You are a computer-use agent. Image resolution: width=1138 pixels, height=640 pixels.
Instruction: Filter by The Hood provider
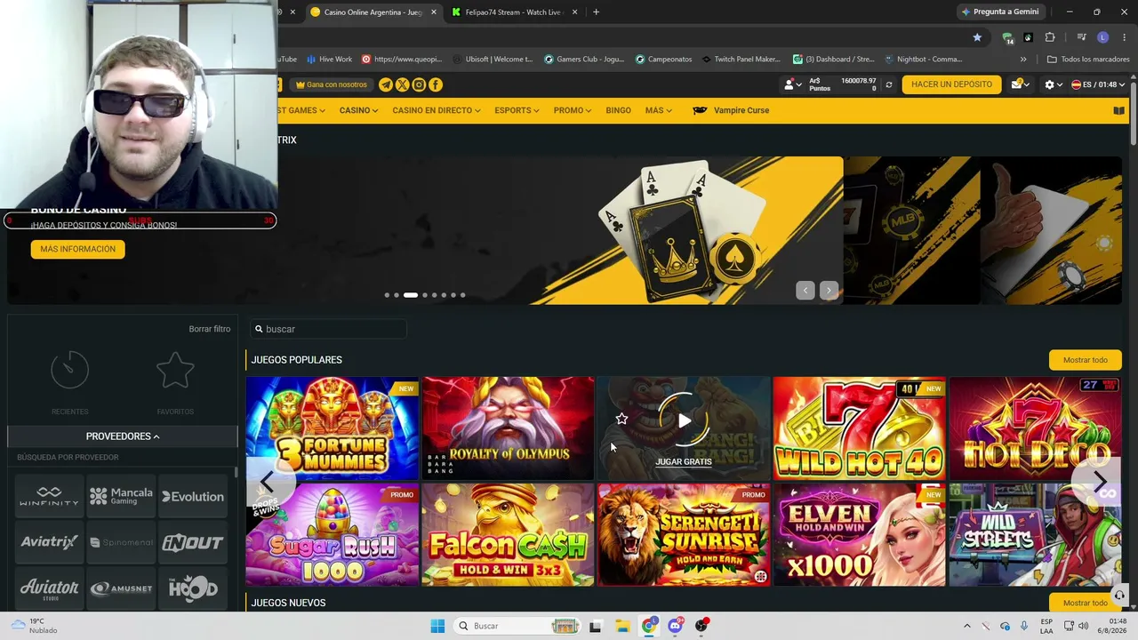click(x=193, y=588)
